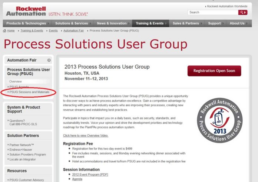The image size is (258, 182).
Task: Open Partner Network sidebar link
Action: click(21, 145)
